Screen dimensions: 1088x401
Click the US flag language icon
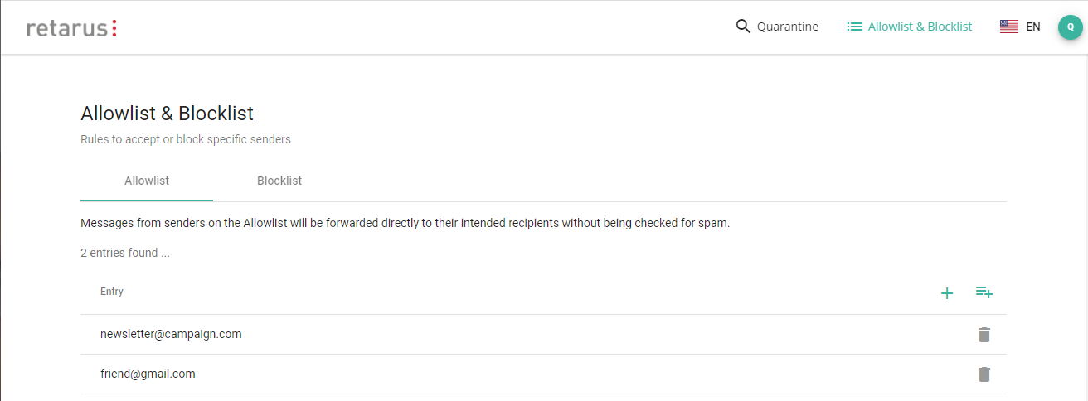[x=1008, y=27]
